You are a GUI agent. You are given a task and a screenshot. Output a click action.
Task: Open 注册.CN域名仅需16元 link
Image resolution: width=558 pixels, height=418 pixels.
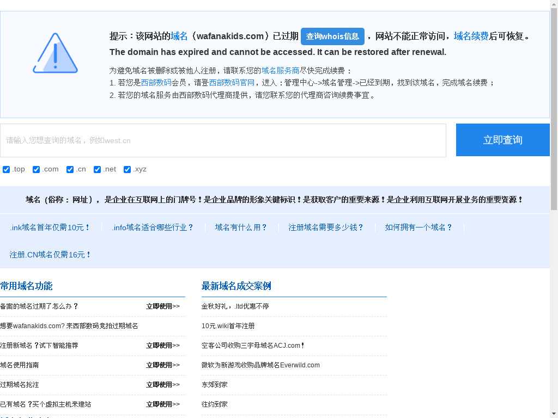(51, 255)
